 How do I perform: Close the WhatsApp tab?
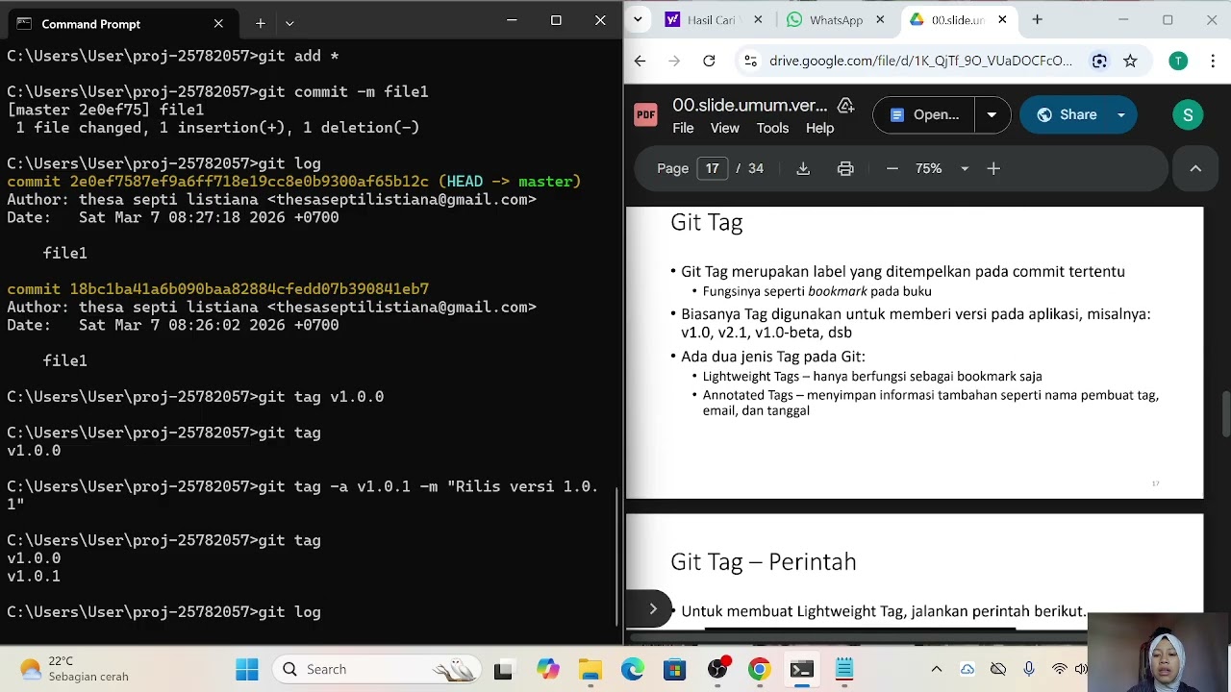pos(880,19)
